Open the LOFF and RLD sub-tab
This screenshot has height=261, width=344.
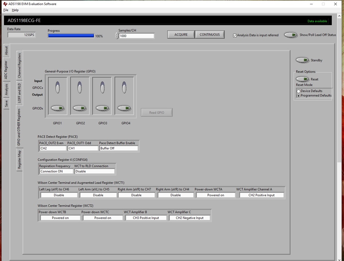pyautogui.click(x=19, y=93)
